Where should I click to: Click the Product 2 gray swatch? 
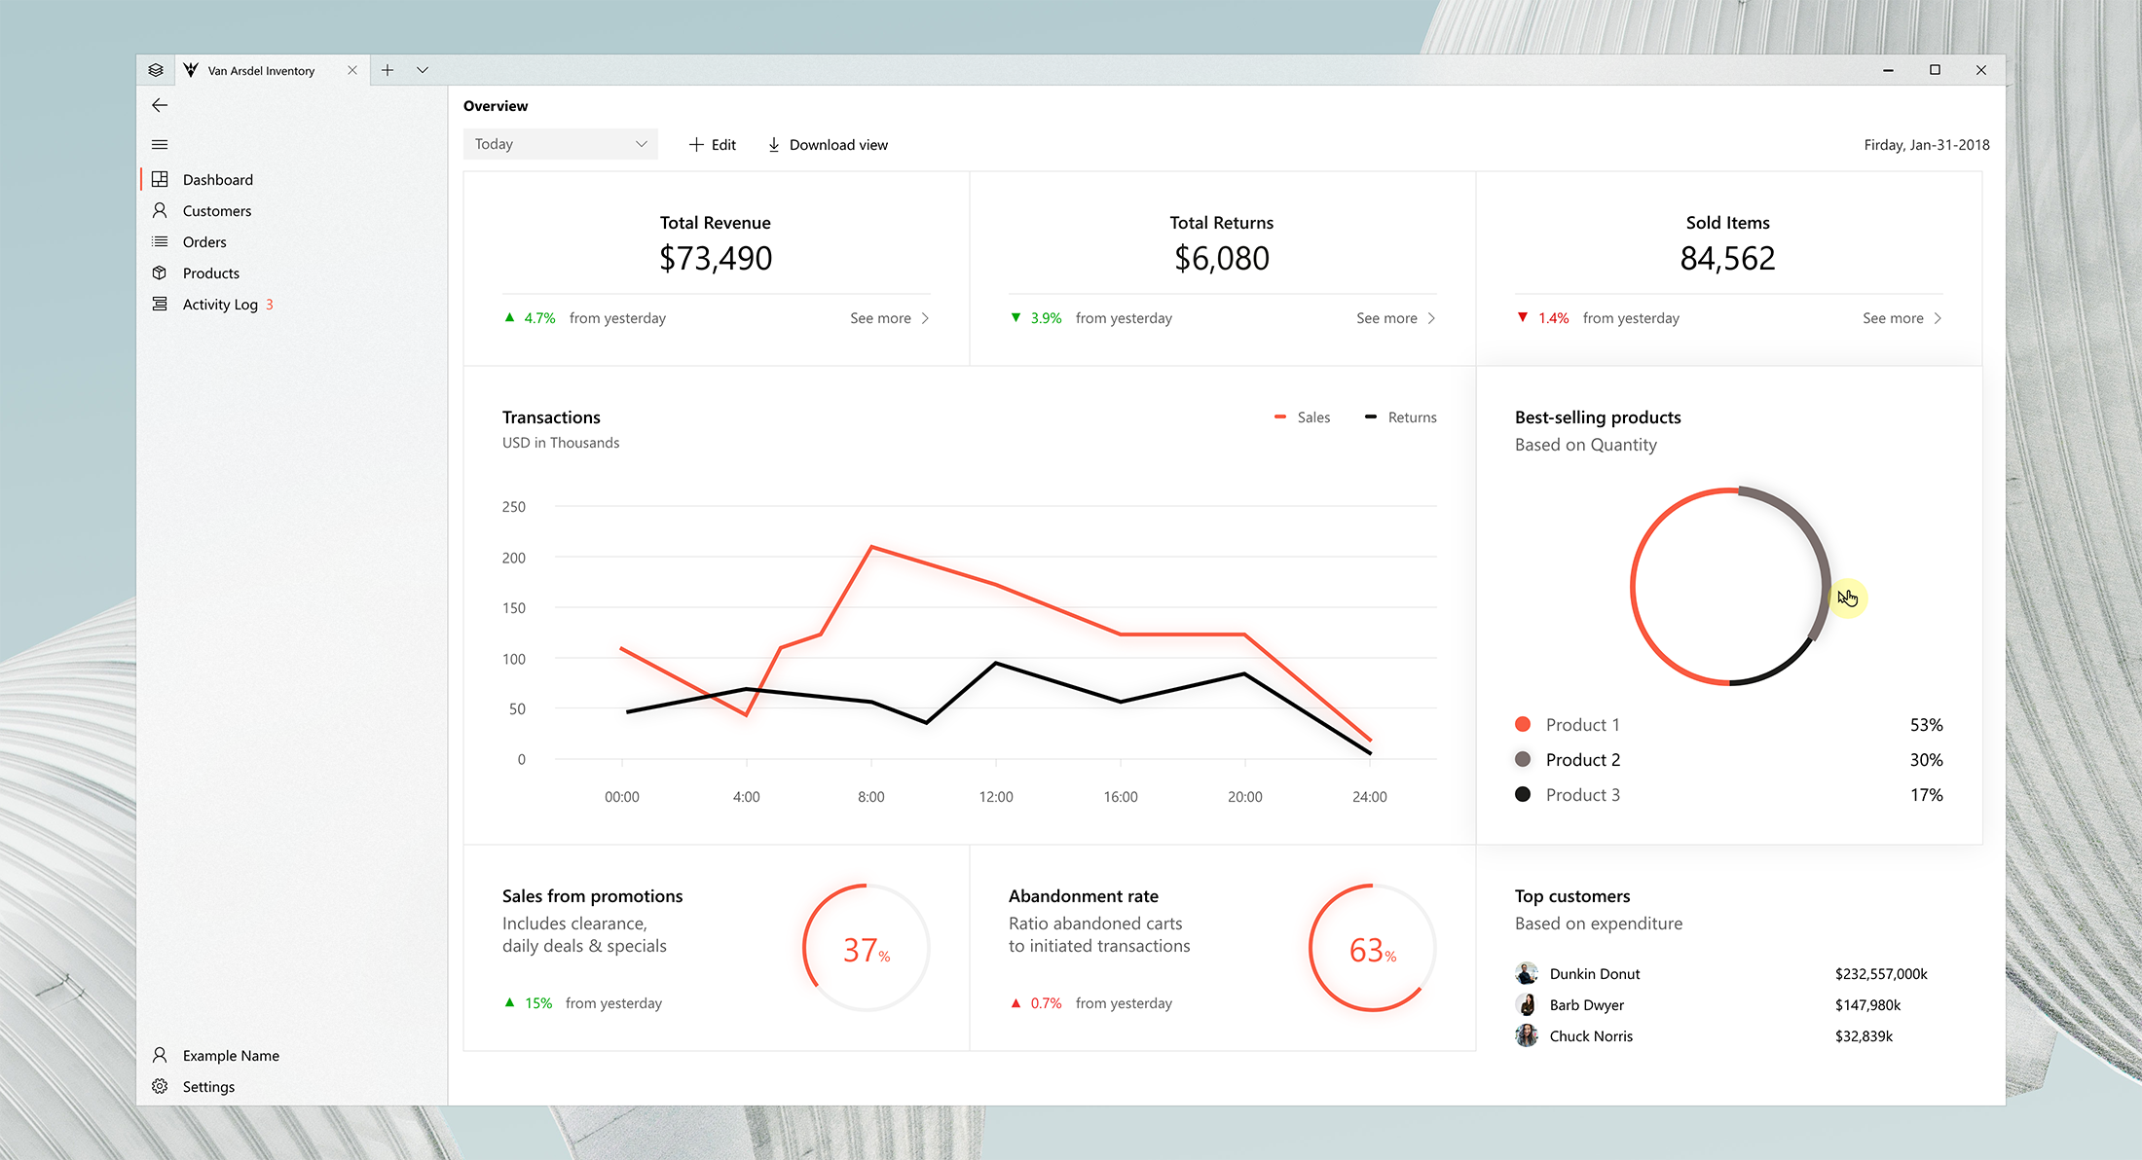[1523, 759]
